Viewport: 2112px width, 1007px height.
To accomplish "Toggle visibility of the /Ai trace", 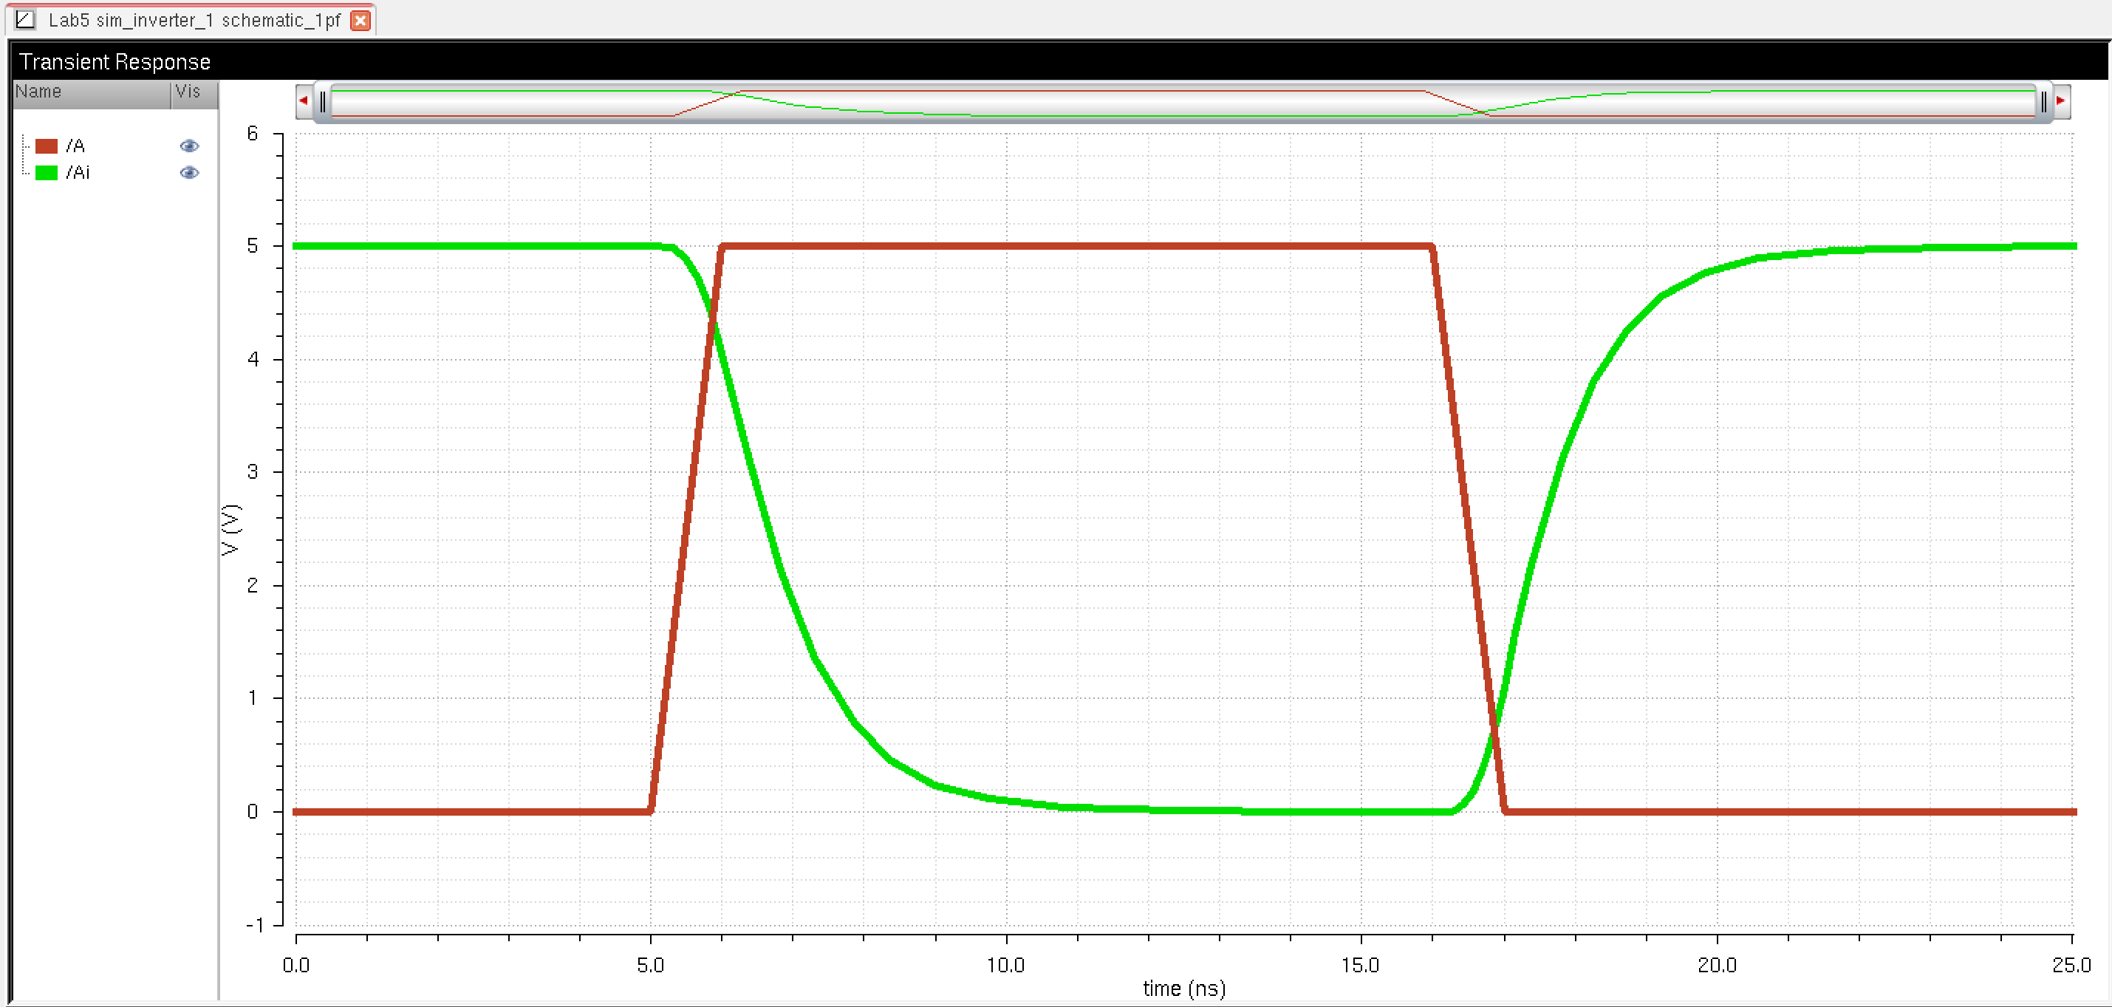I will (189, 172).
